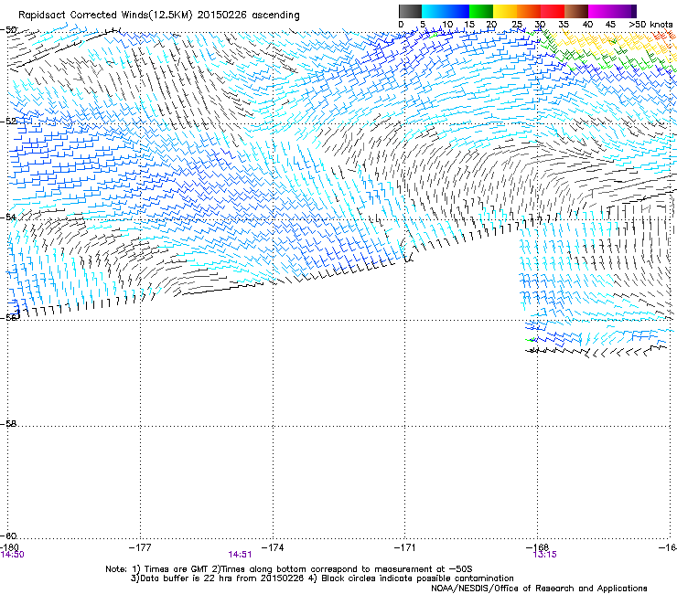Select the blue 10-15 knots color swatch
Screen dimensions: 677x594
(x=457, y=11)
